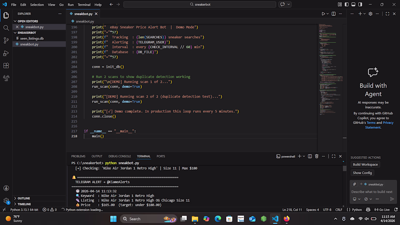Split the editor to the right
This screenshot has width=400, height=225.
coord(333,14)
